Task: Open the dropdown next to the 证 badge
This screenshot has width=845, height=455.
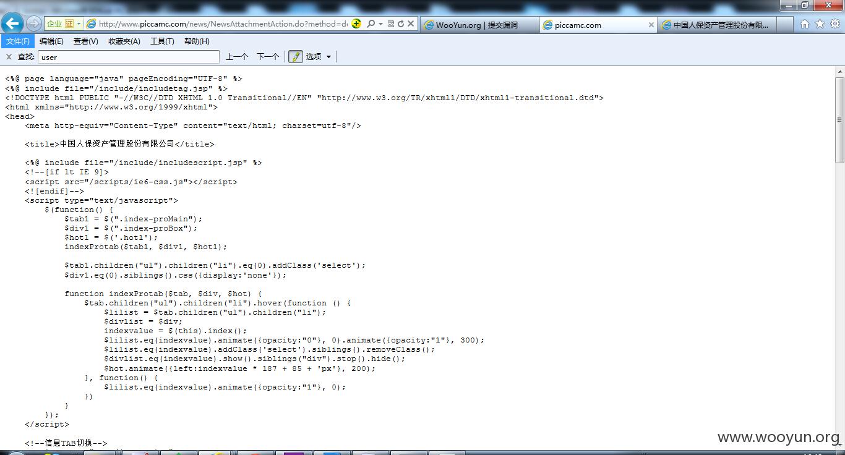Action: click(79, 23)
